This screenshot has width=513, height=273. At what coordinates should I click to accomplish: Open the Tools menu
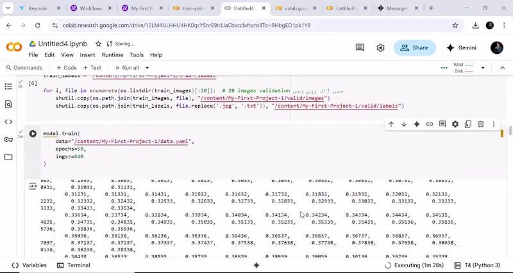tap(137, 55)
